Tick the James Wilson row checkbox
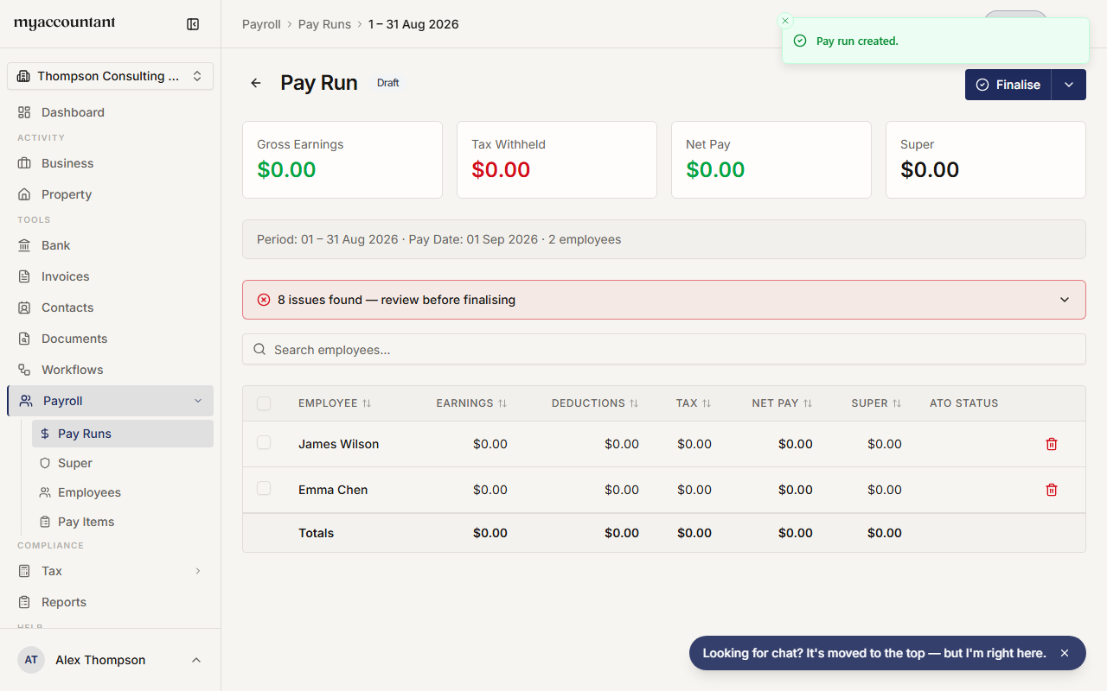 tap(264, 443)
